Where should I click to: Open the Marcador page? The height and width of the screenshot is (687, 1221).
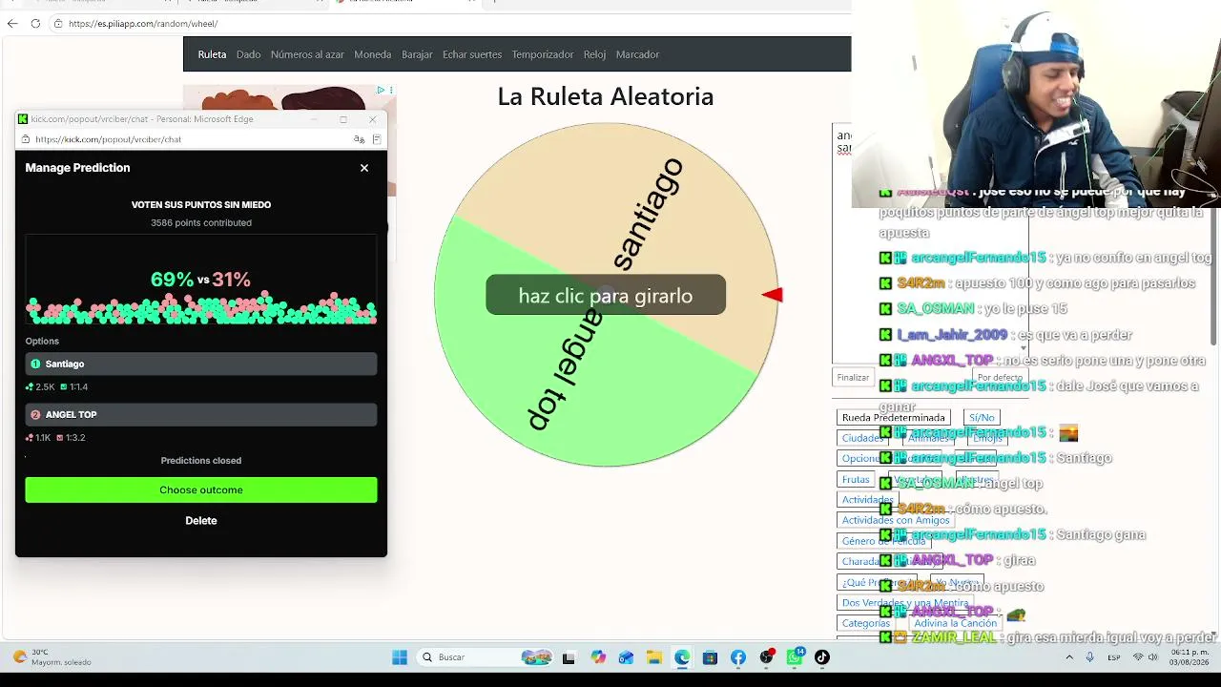637,54
